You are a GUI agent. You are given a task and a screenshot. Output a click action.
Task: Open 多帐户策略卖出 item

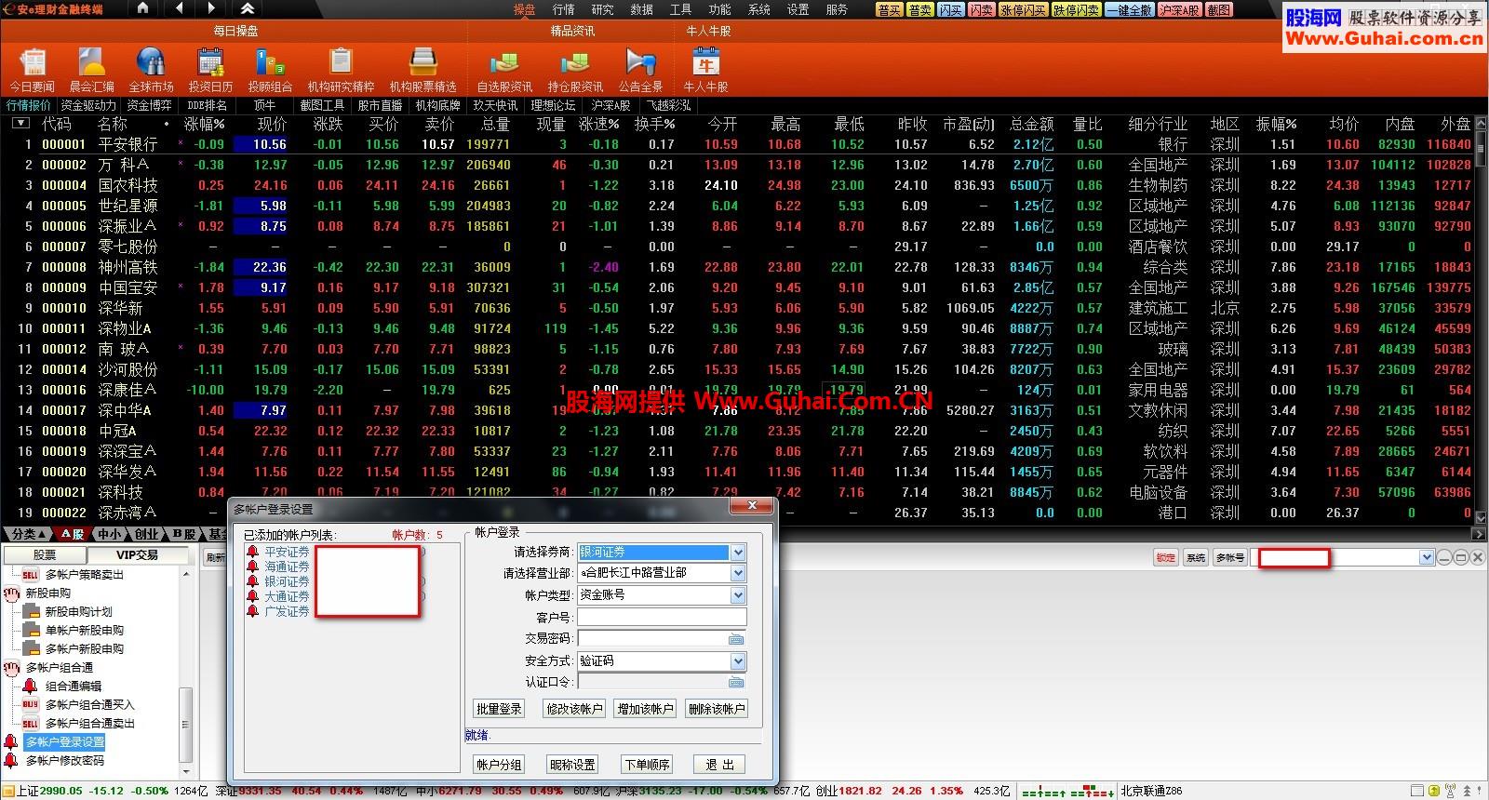84,574
